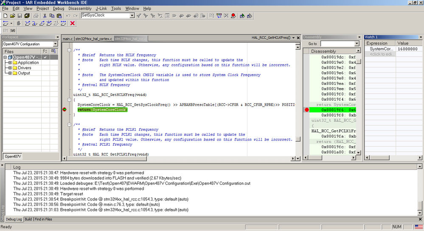Click the Cut scissors icon
Screen dimensions: 424x231
45,16
